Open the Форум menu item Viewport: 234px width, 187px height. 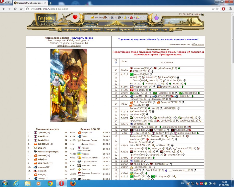[154, 30]
